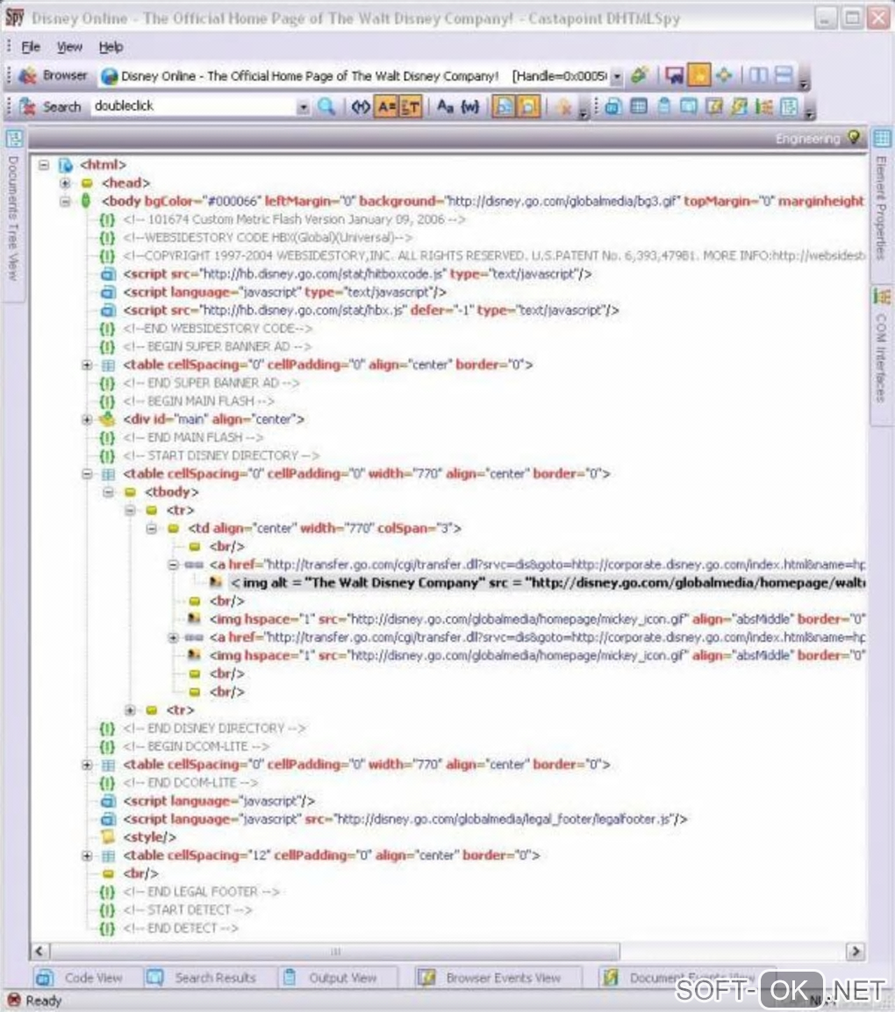Click the COM Interfaces sidebar icon
The height and width of the screenshot is (1012, 895).
click(882, 297)
